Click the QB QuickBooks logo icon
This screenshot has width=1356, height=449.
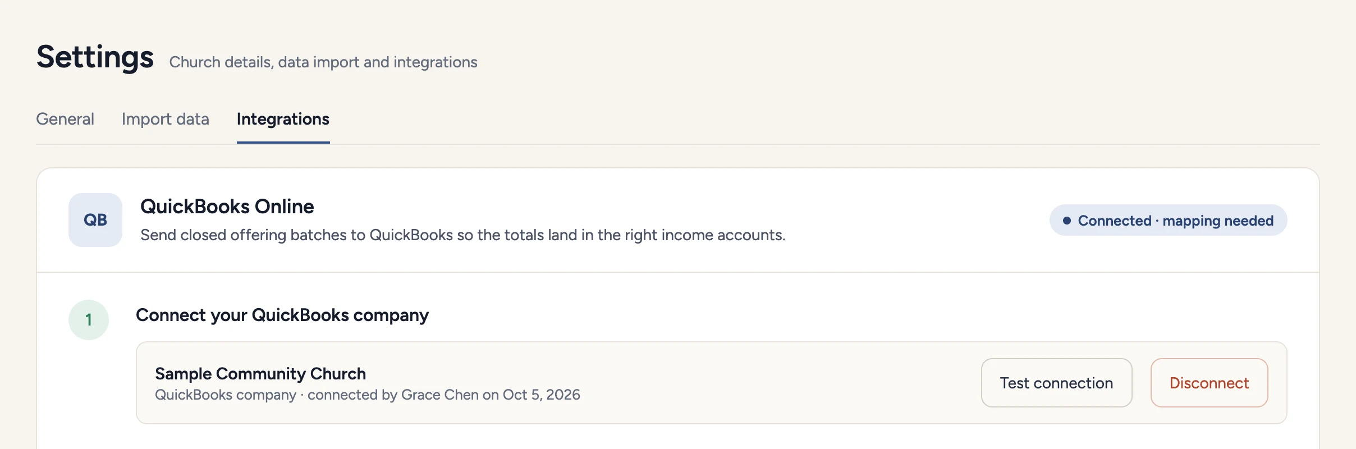[x=95, y=220]
